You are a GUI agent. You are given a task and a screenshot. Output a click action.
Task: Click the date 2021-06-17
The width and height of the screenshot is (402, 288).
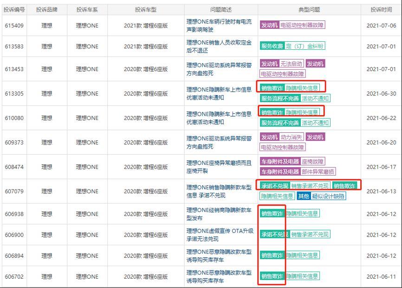(x=381, y=167)
